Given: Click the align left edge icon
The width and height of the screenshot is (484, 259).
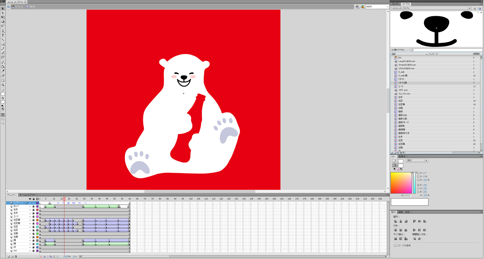Looking at the screenshot, I should coord(396,222).
